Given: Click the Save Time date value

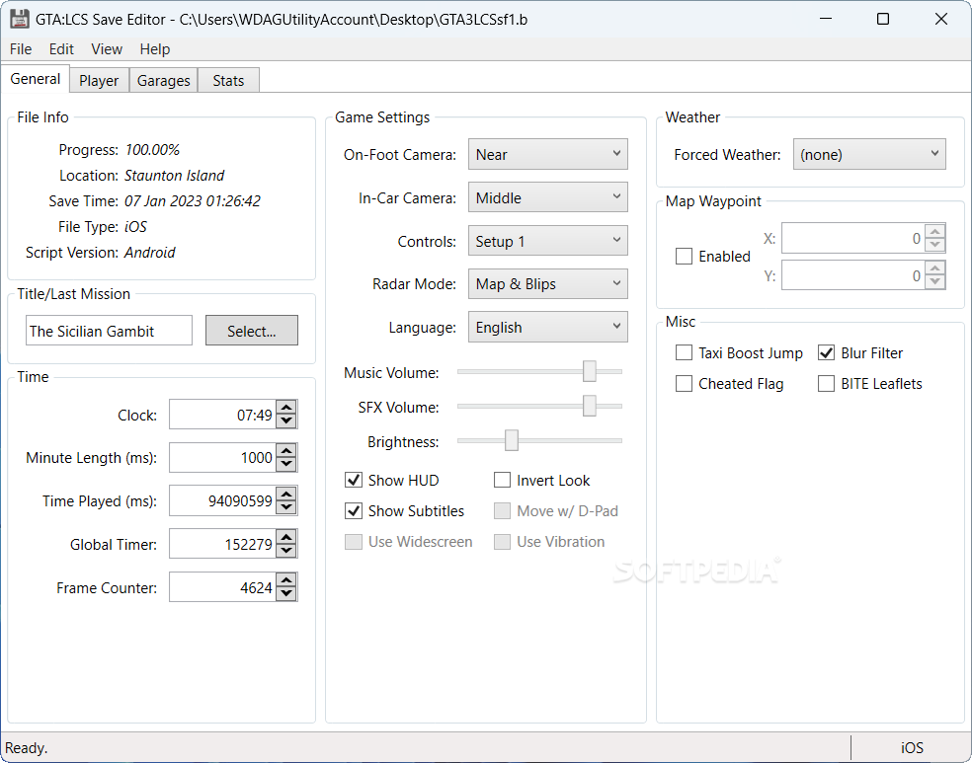Looking at the screenshot, I should pos(193,201).
